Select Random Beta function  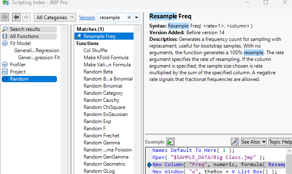pyautogui.click(x=98, y=72)
